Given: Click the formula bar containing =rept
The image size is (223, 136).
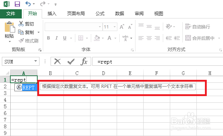Looking at the screenshot, I should click(x=158, y=61).
